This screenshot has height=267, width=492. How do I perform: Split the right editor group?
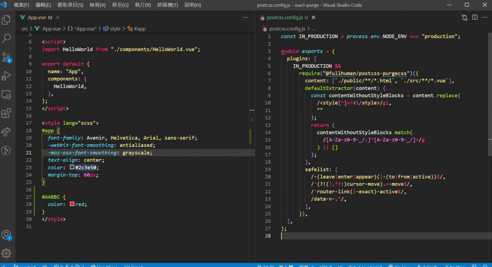pyautogui.click(x=475, y=17)
